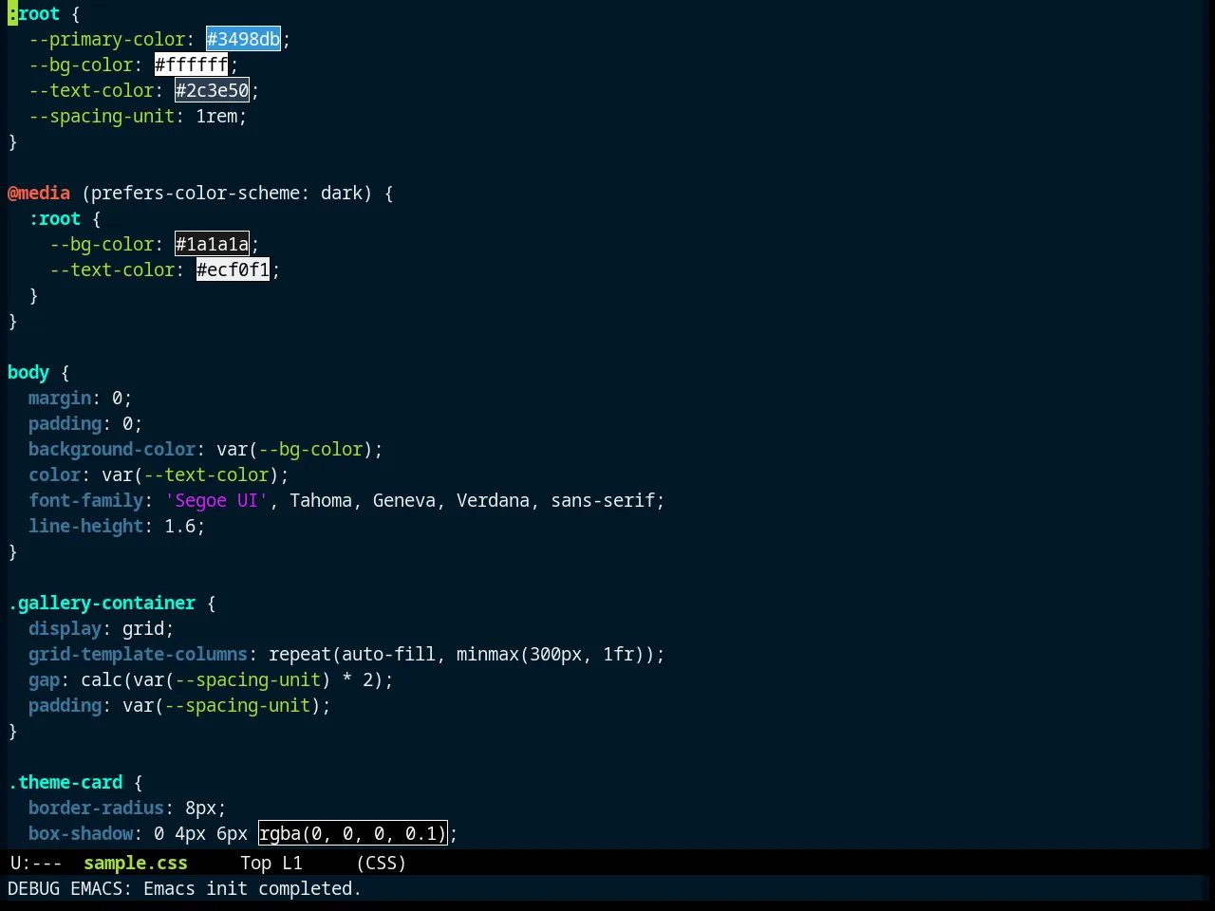Click the top :root selector at line one

click(34, 13)
